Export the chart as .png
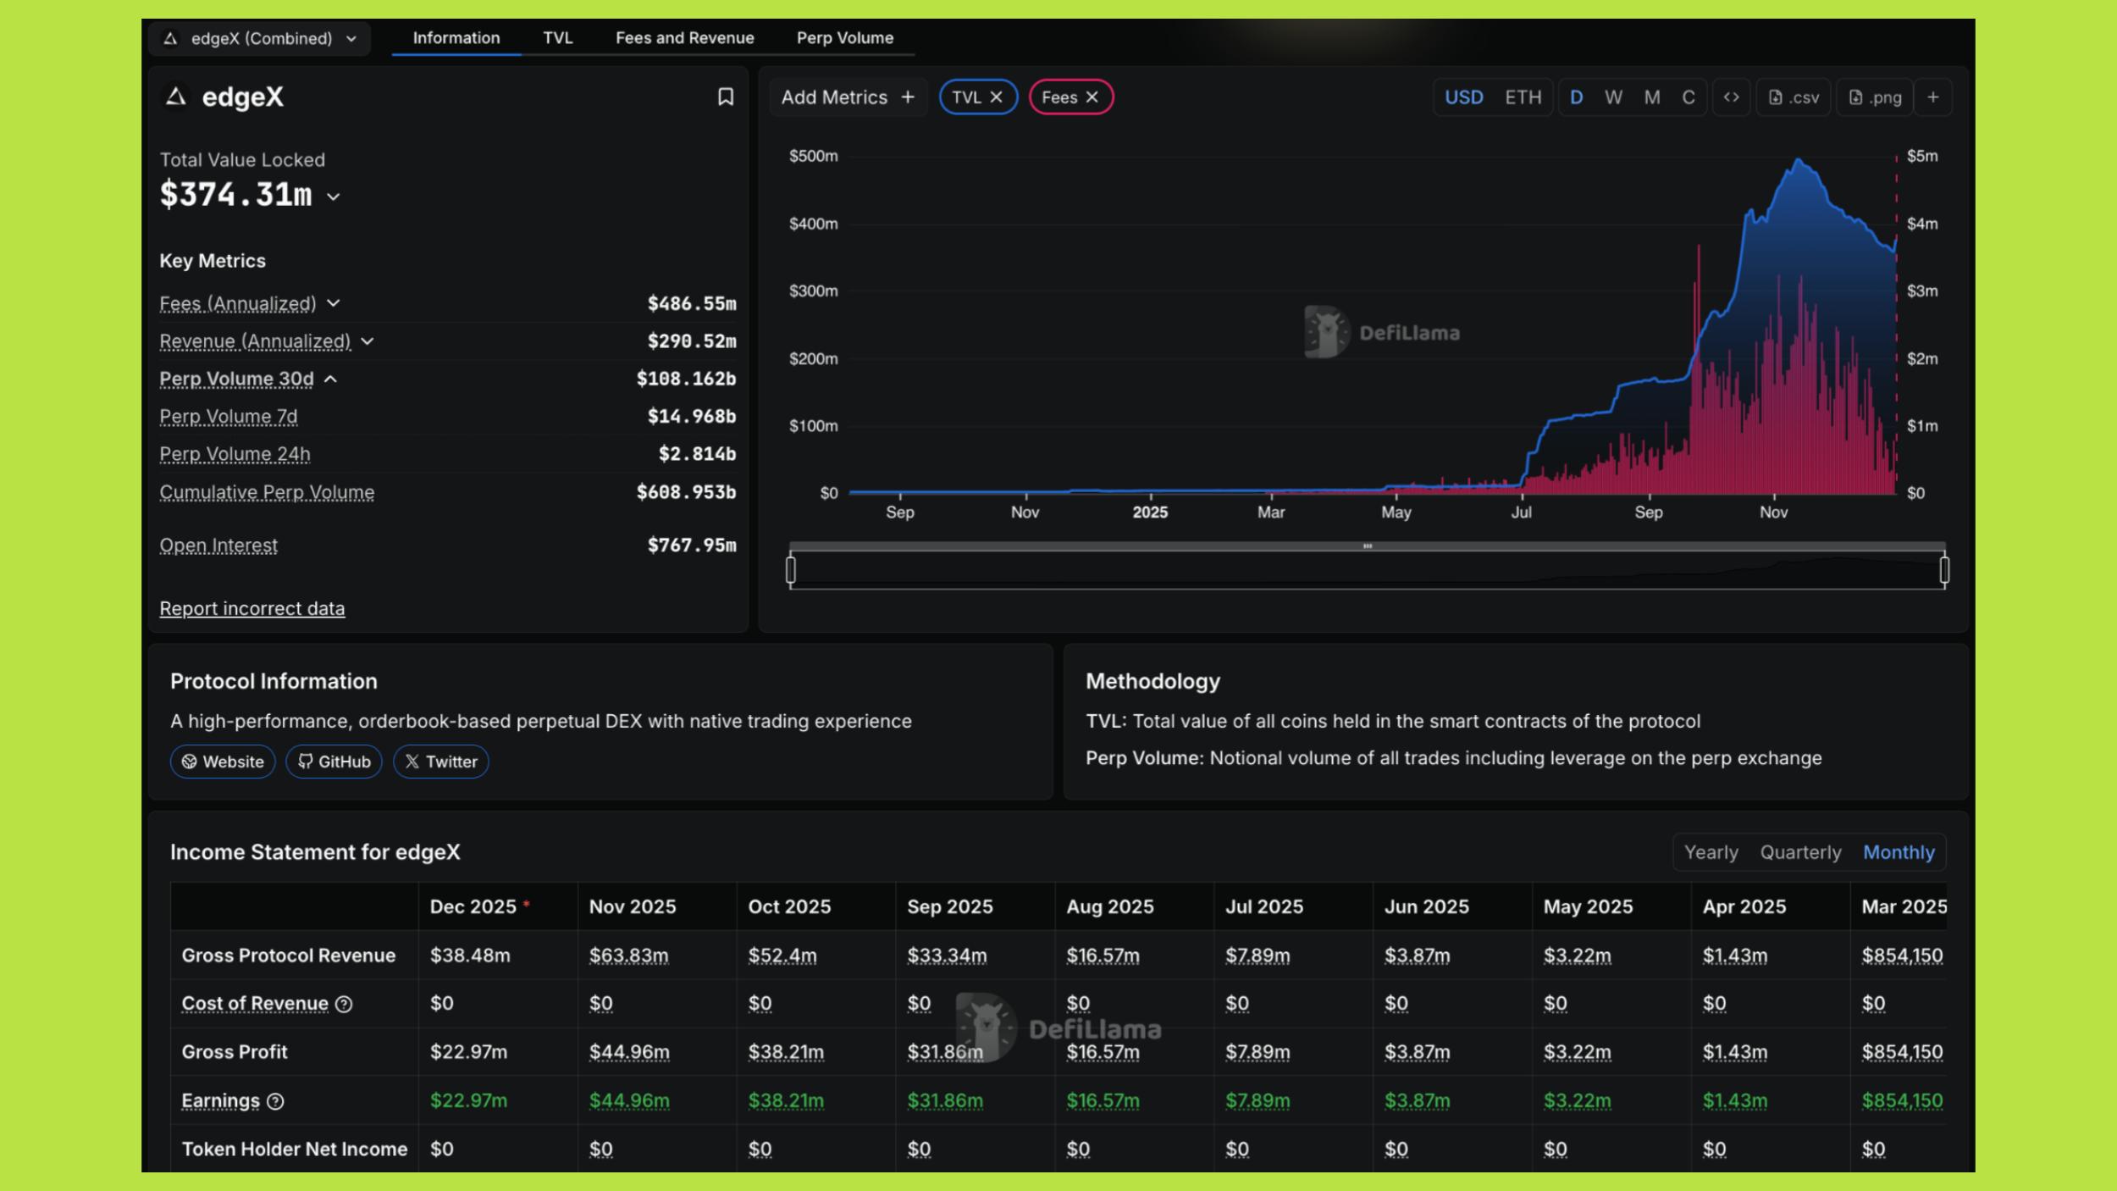The width and height of the screenshot is (2117, 1191). [x=1874, y=97]
